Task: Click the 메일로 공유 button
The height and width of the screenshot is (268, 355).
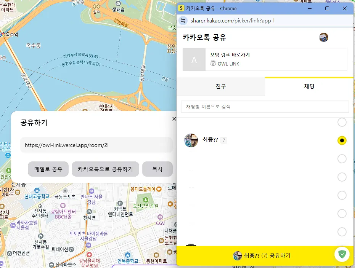Action: coord(48,169)
